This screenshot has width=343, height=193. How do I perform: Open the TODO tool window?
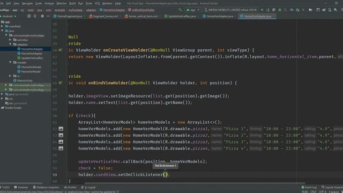click(5, 187)
